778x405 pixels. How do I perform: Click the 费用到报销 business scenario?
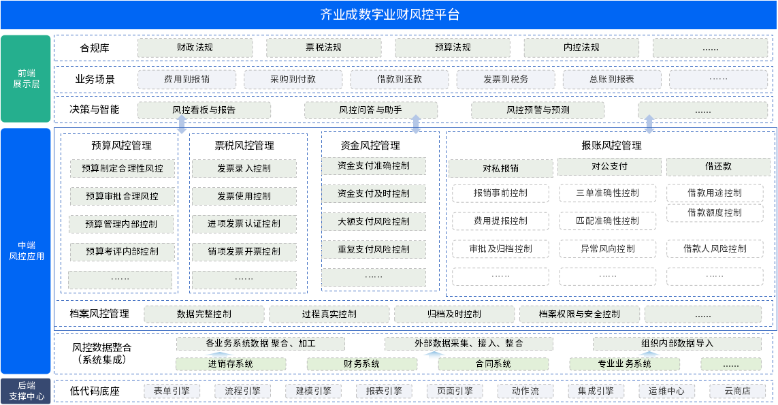187,80
